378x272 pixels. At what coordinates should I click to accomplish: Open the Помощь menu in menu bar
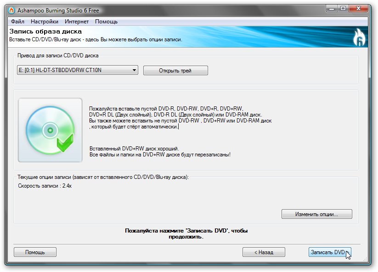click(106, 22)
